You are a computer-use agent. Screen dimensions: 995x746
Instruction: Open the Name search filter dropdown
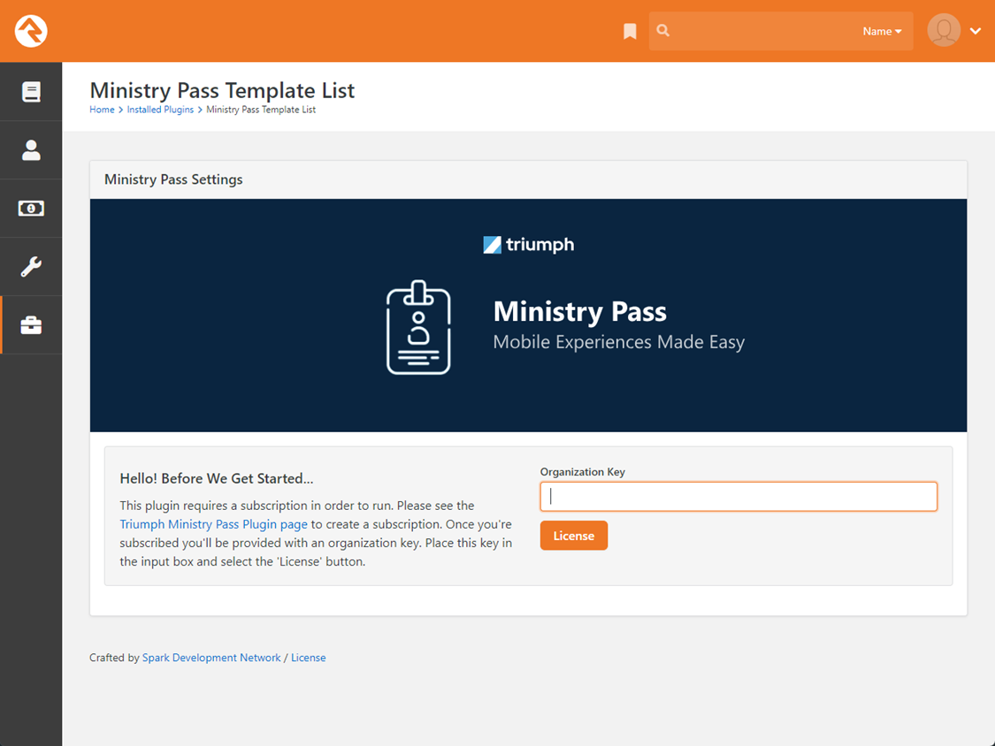[882, 31]
